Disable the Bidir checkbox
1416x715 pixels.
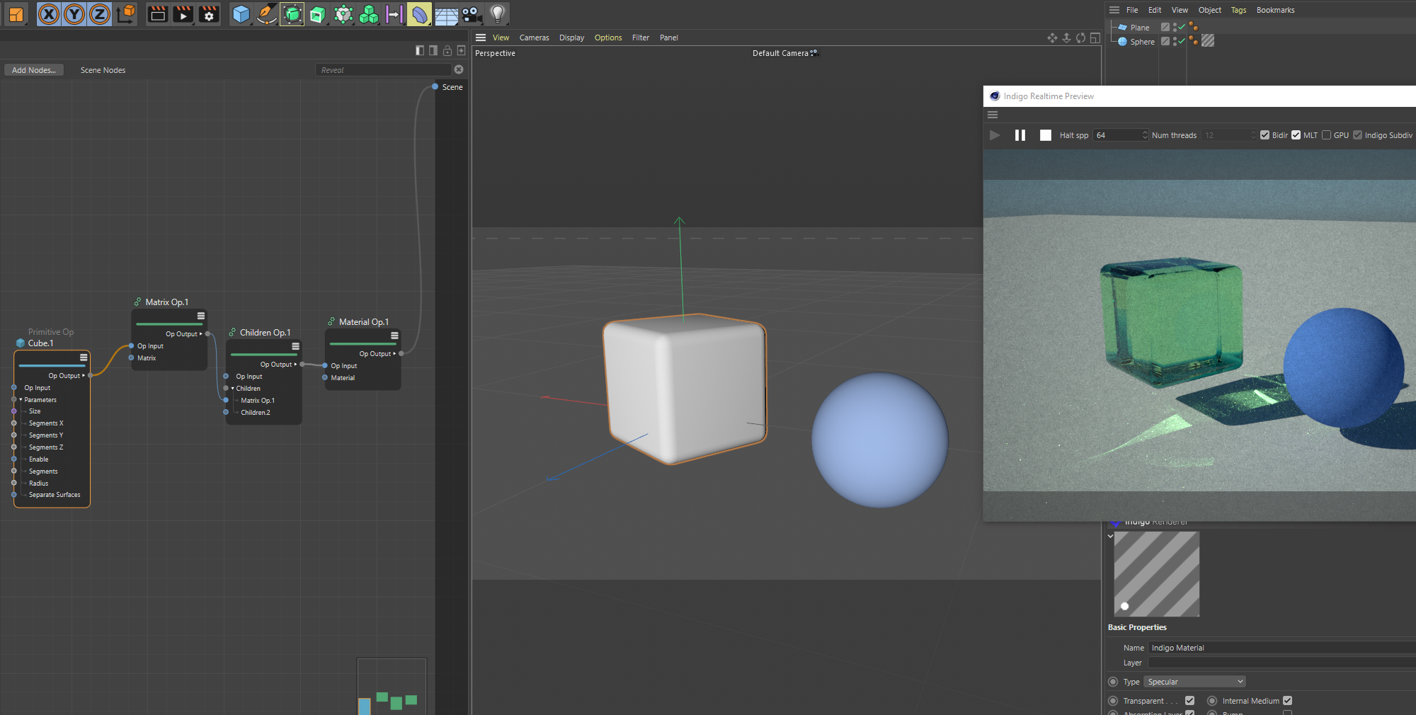(x=1264, y=135)
